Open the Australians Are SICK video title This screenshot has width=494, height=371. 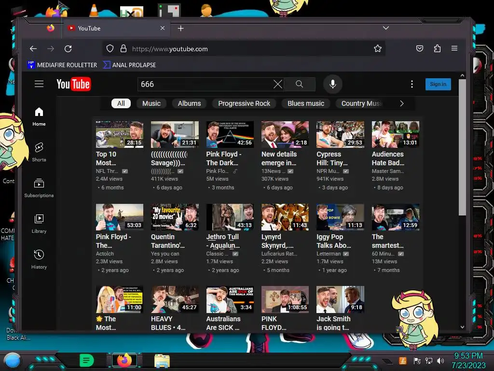(x=223, y=323)
